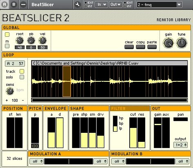Turn the tune knob
The height and width of the screenshot is (168, 193).
(182, 43)
